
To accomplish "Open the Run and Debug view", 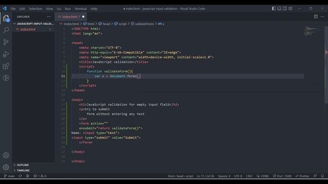I will tap(6, 54).
